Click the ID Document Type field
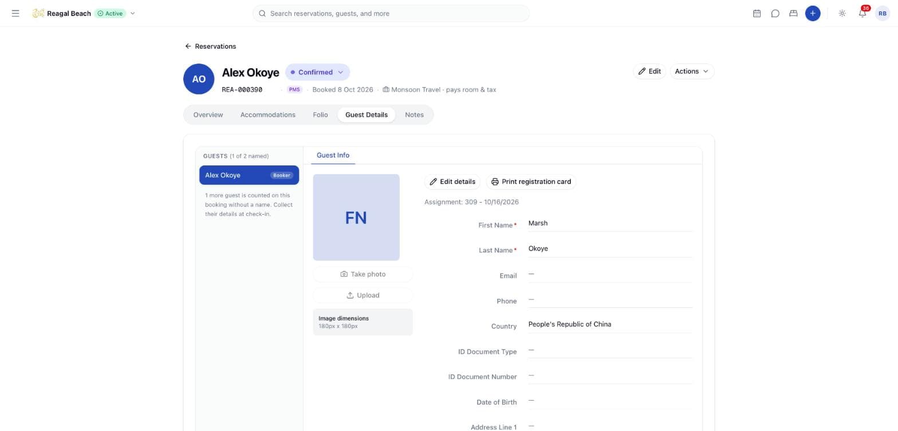The width and height of the screenshot is (898, 431). [610, 350]
